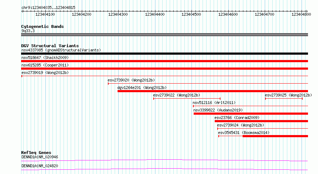Screen dimensions: 318x174
Task: Click the Cytogenetic Bands track title
Action: tap(43, 26)
